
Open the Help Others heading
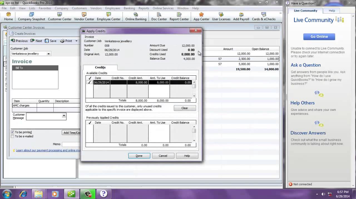point(303,103)
